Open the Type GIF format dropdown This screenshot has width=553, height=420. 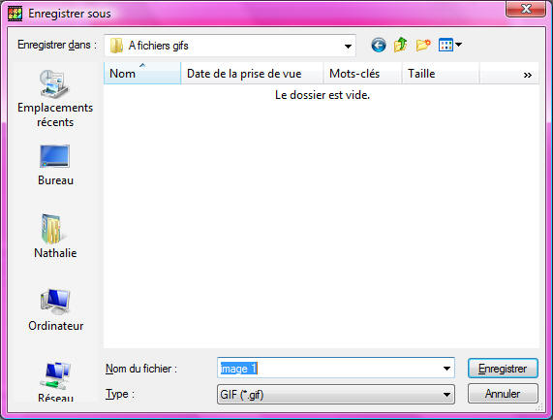coord(336,395)
